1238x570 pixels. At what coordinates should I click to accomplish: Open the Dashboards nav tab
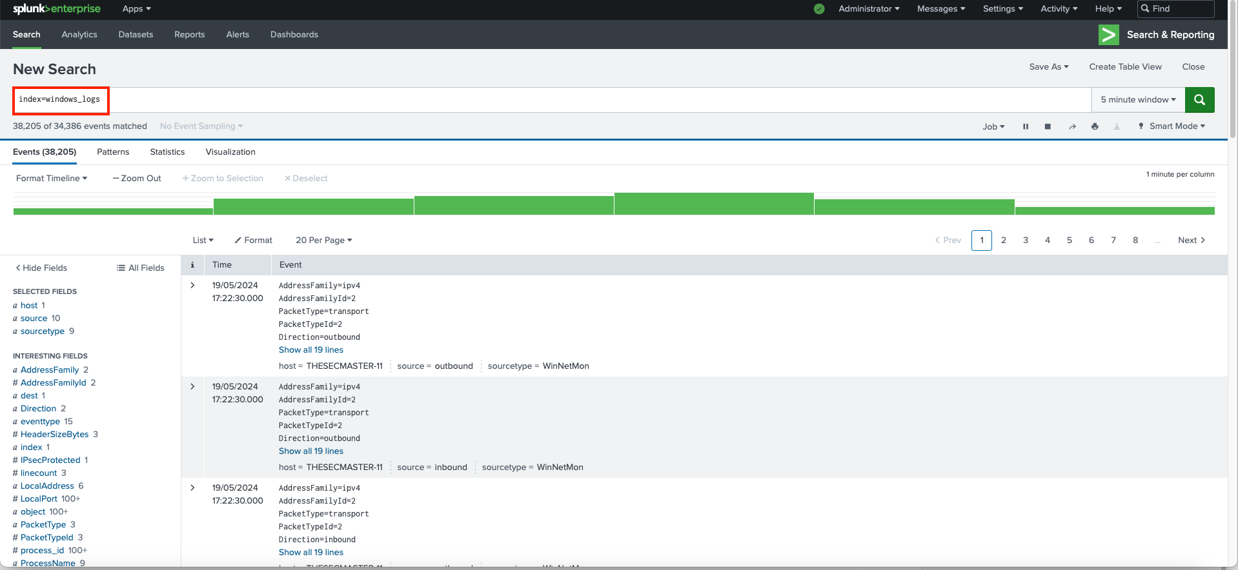(x=294, y=35)
